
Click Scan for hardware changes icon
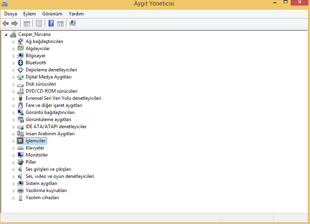pyautogui.click(x=73, y=23)
